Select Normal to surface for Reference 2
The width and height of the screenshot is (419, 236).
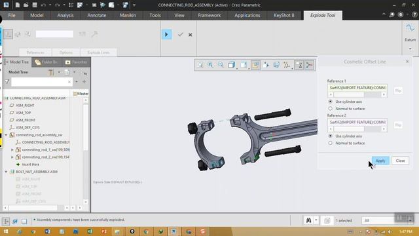tap(331, 143)
